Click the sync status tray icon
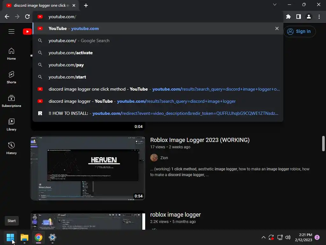 click(x=271, y=237)
